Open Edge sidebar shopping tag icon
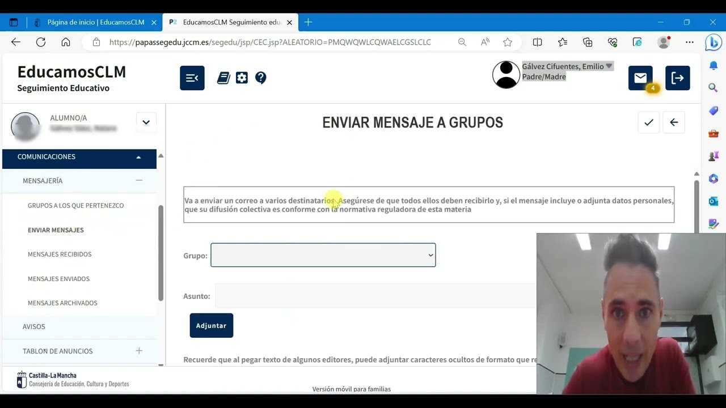Screen dimensions: 726x408 [x=714, y=110]
